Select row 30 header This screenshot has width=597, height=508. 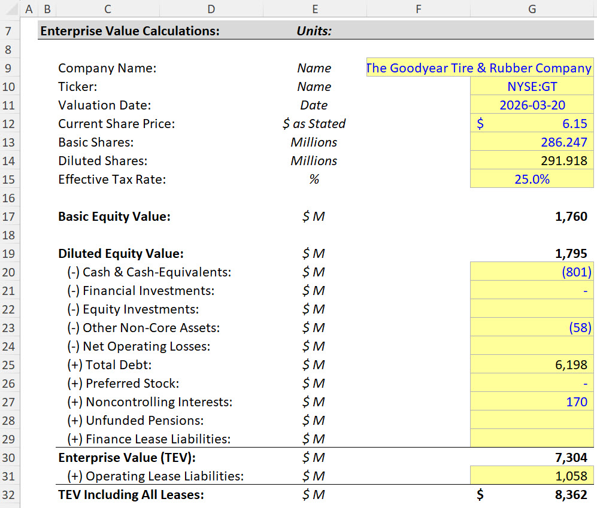point(10,457)
